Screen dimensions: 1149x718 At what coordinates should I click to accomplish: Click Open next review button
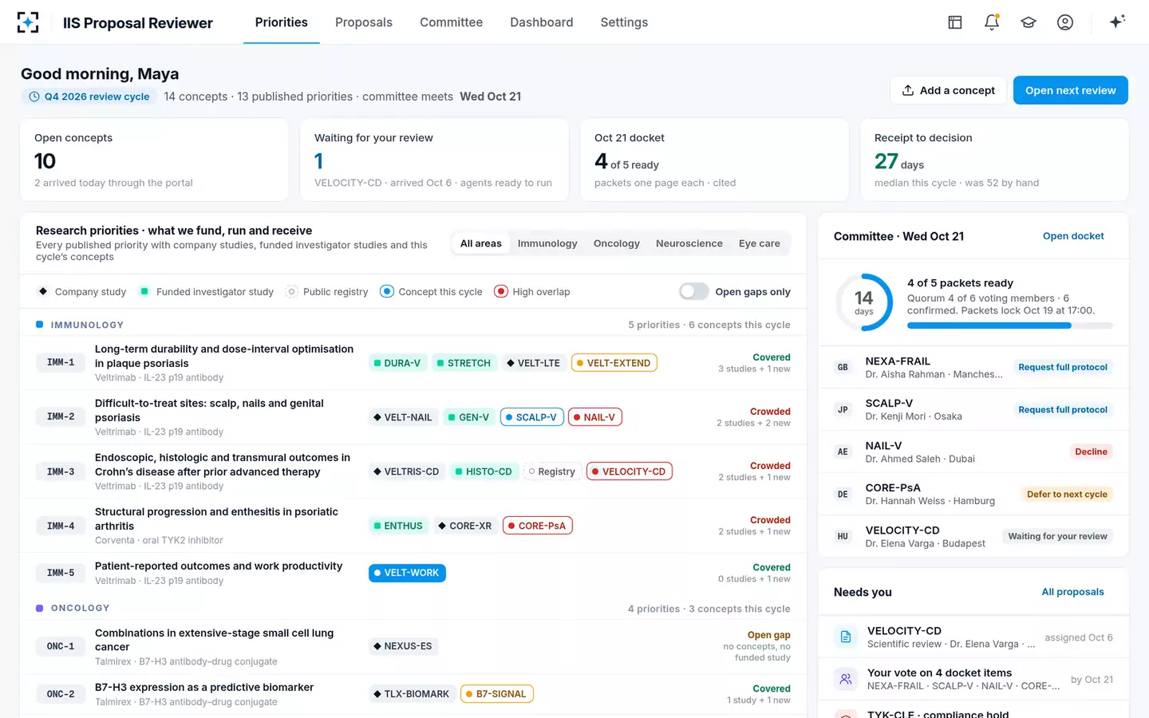click(x=1071, y=90)
